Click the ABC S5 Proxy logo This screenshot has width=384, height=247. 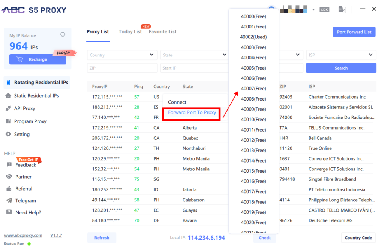pyautogui.click(x=34, y=10)
